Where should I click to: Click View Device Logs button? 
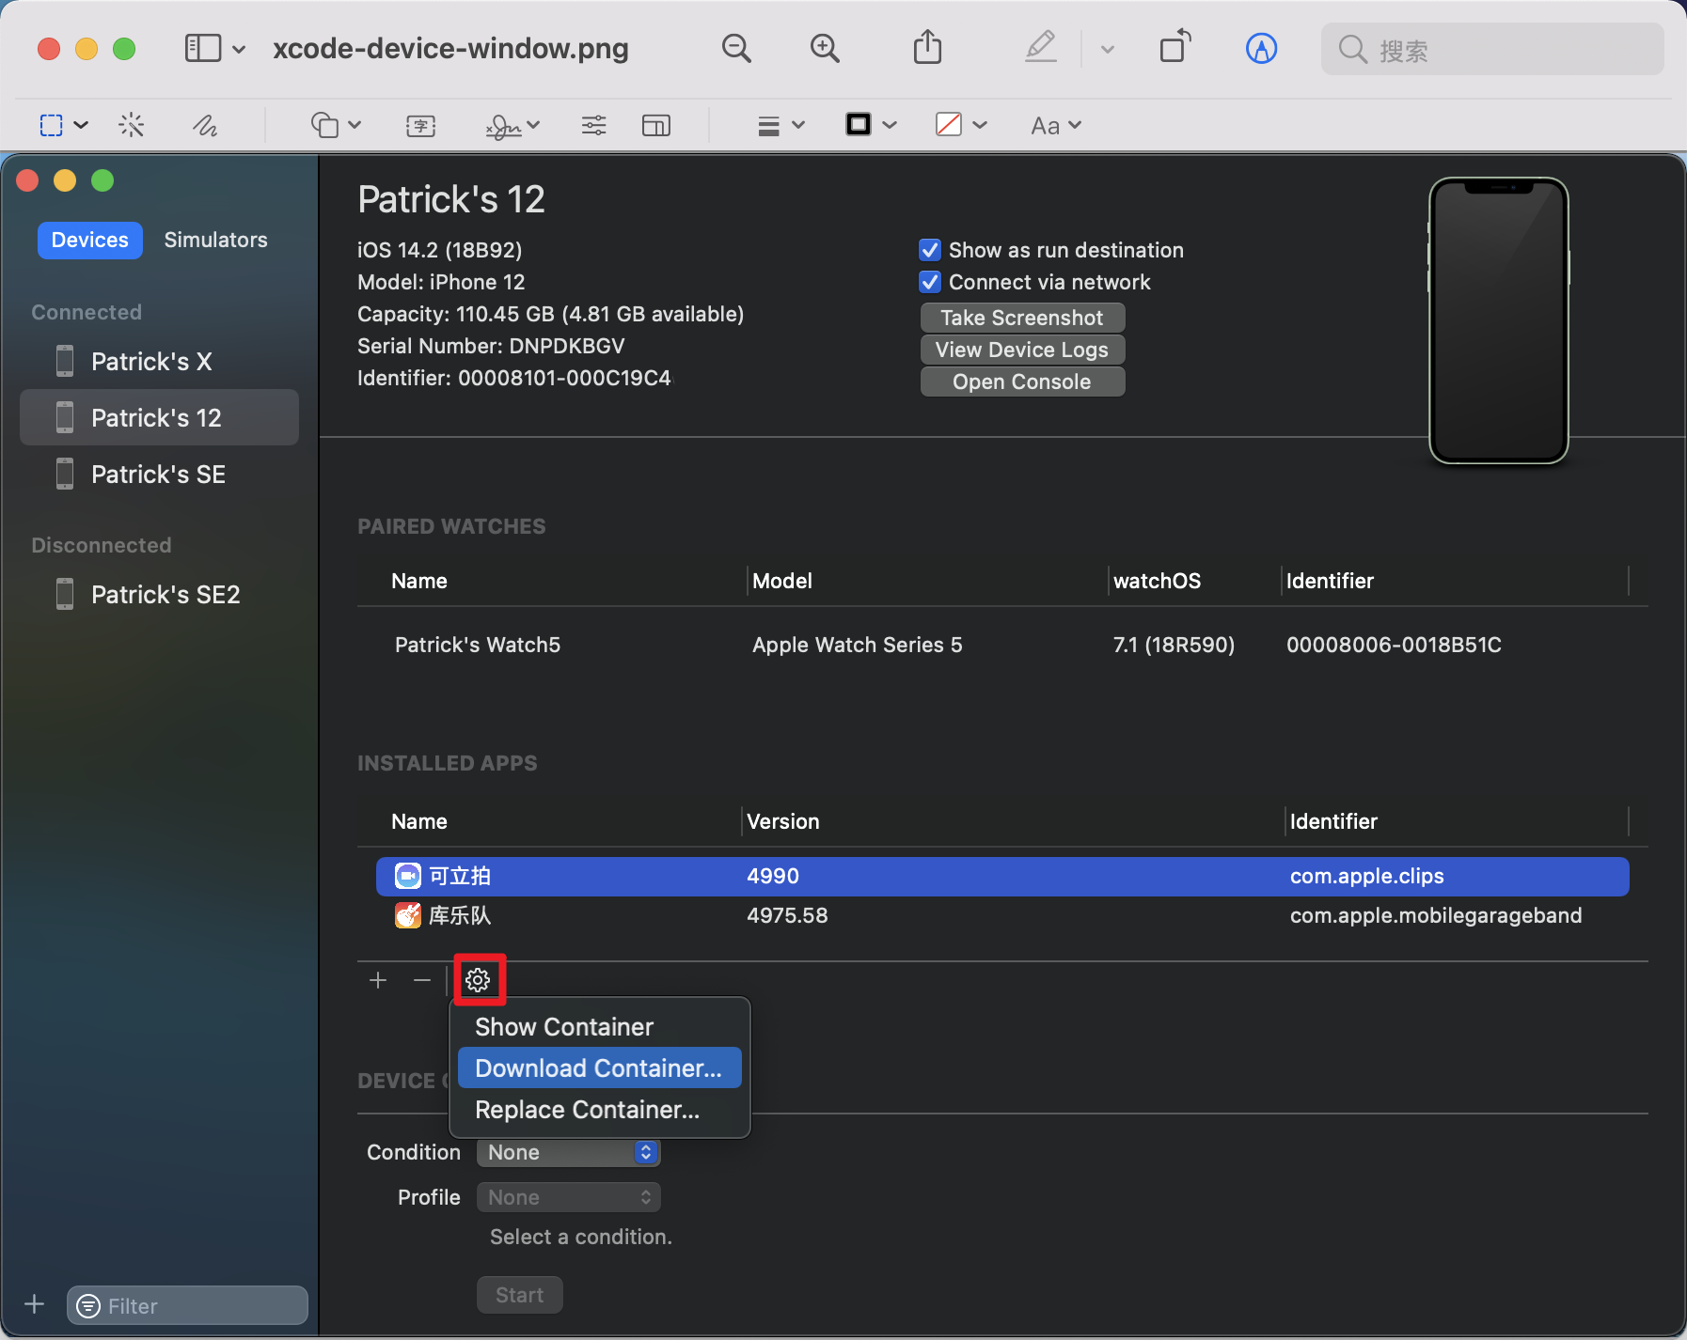[1022, 350]
